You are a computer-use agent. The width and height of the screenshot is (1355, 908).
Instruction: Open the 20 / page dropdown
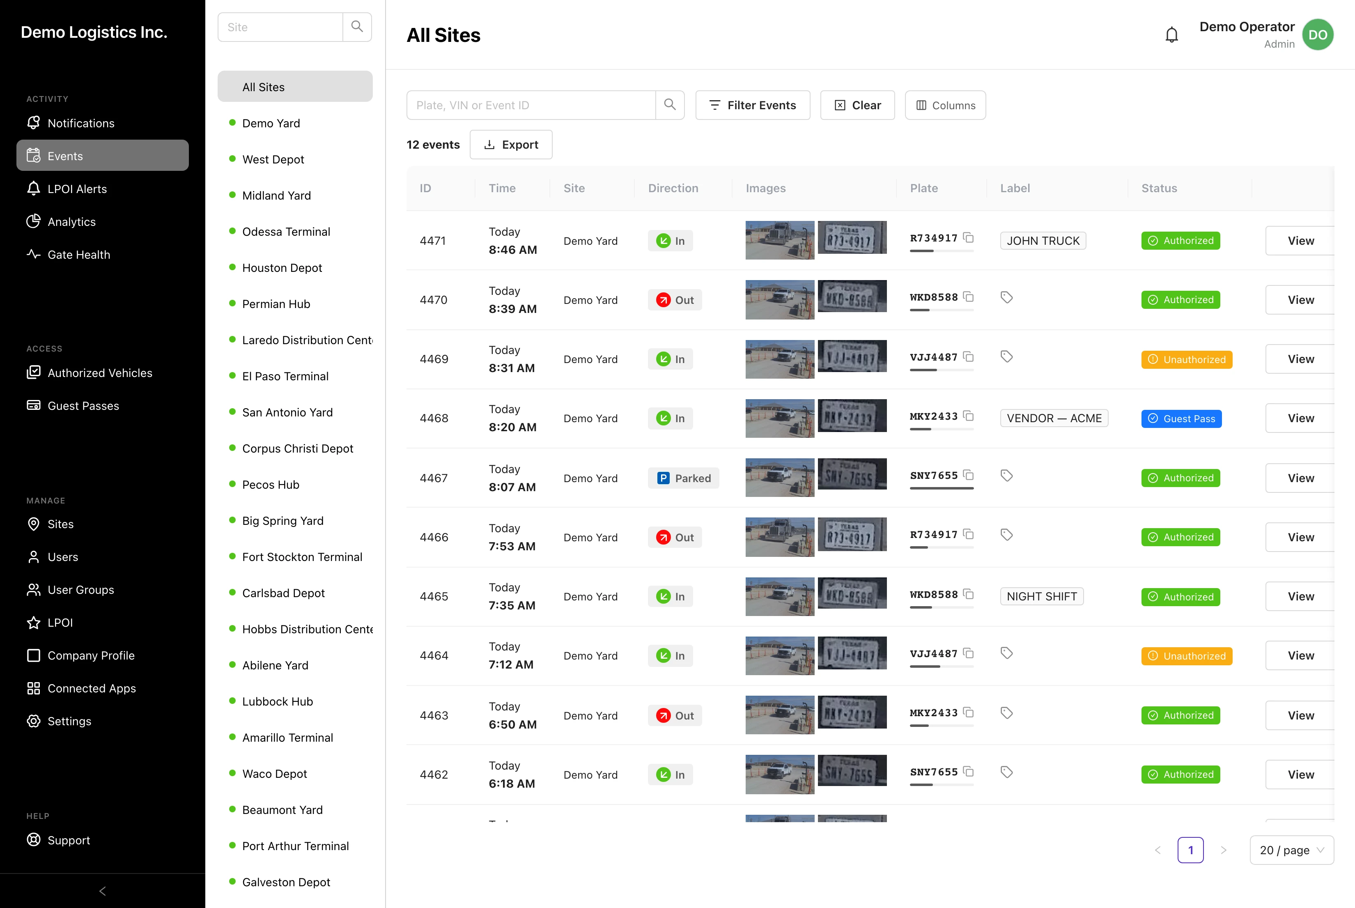click(x=1291, y=850)
